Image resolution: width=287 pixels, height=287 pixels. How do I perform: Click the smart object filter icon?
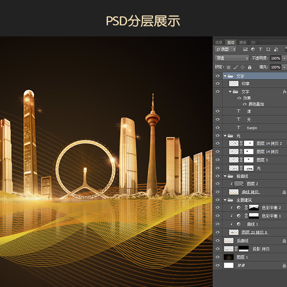pyautogui.click(x=276, y=49)
